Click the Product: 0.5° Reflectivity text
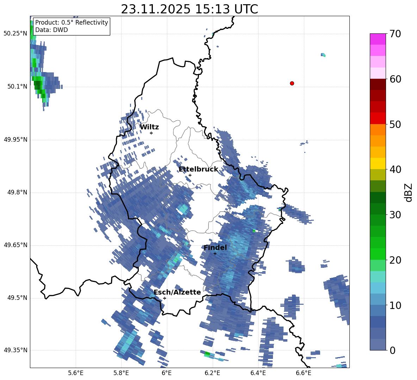 (71, 22)
